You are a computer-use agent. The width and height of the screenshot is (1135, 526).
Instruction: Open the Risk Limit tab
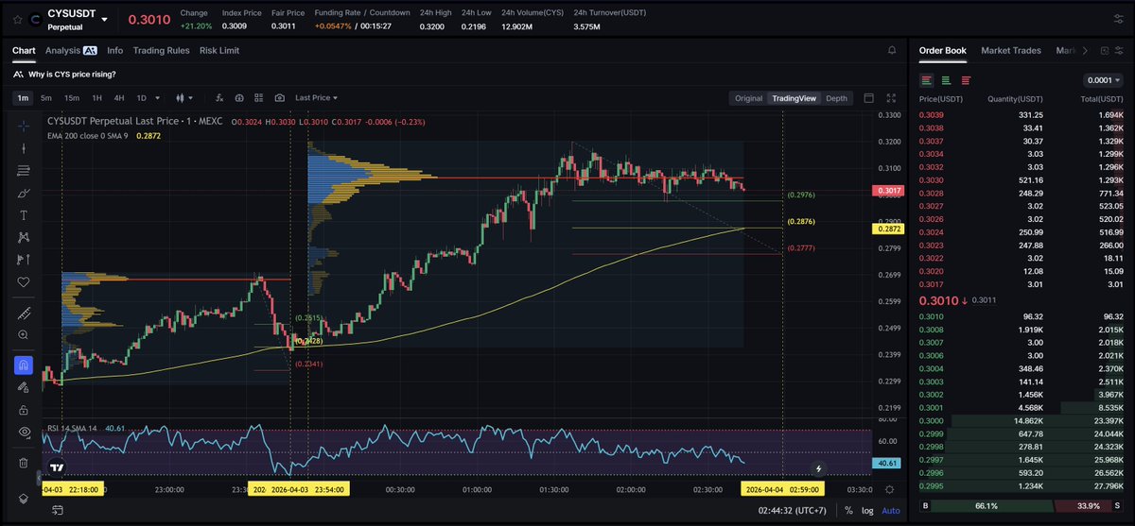coord(219,50)
